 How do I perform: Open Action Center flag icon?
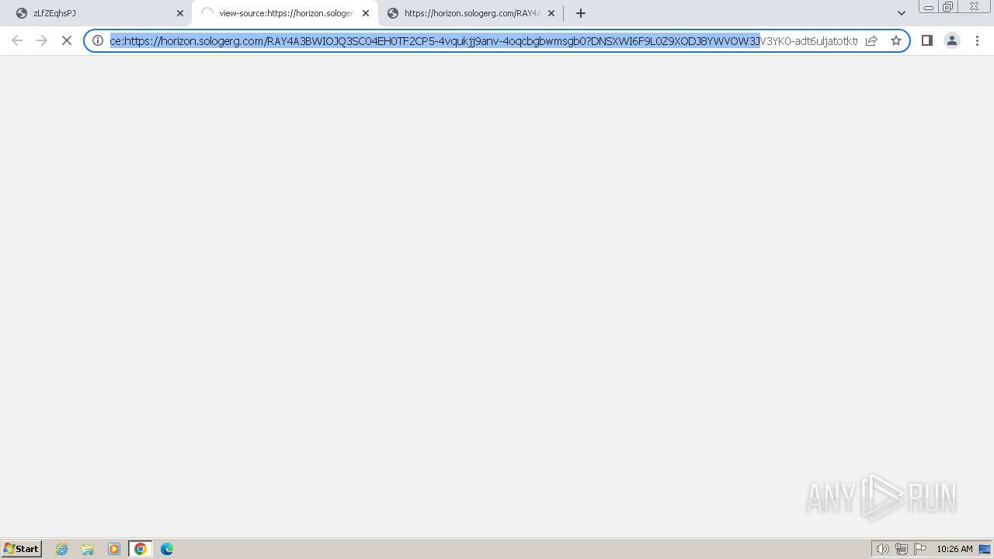click(x=920, y=549)
